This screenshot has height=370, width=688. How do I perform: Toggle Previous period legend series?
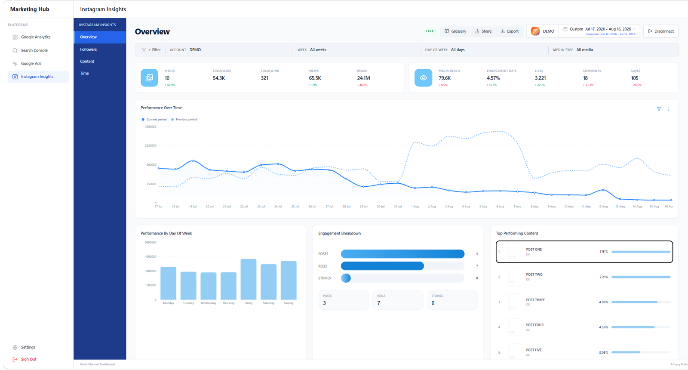point(184,120)
